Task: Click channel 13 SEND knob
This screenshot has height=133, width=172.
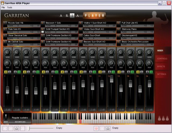Action: 121,52
